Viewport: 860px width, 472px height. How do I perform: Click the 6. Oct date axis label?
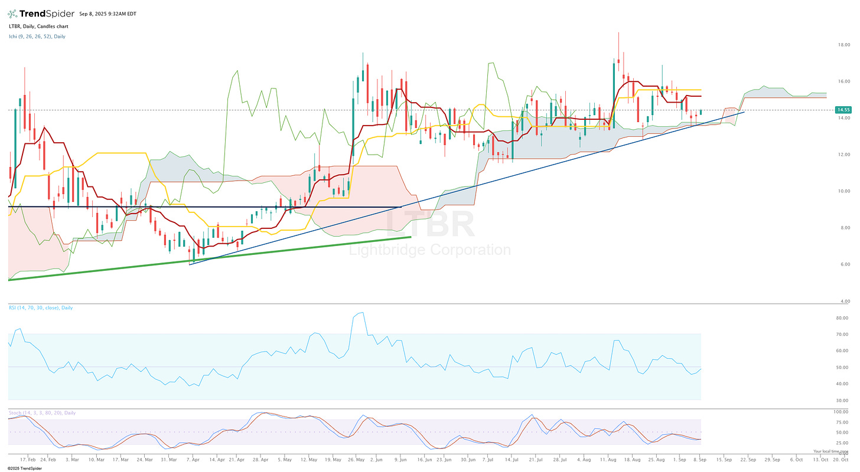click(x=797, y=458)
